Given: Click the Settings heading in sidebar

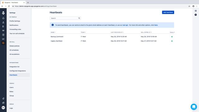Looking at the screenshot, I should coord(12,13).
